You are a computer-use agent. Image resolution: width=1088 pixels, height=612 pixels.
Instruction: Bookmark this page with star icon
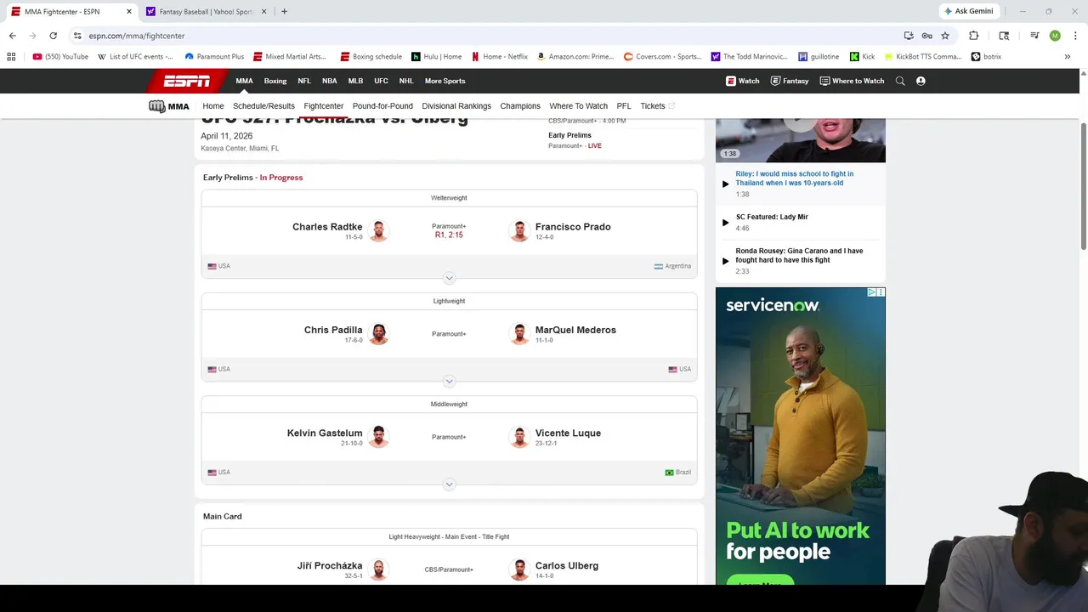click(945, 36)
